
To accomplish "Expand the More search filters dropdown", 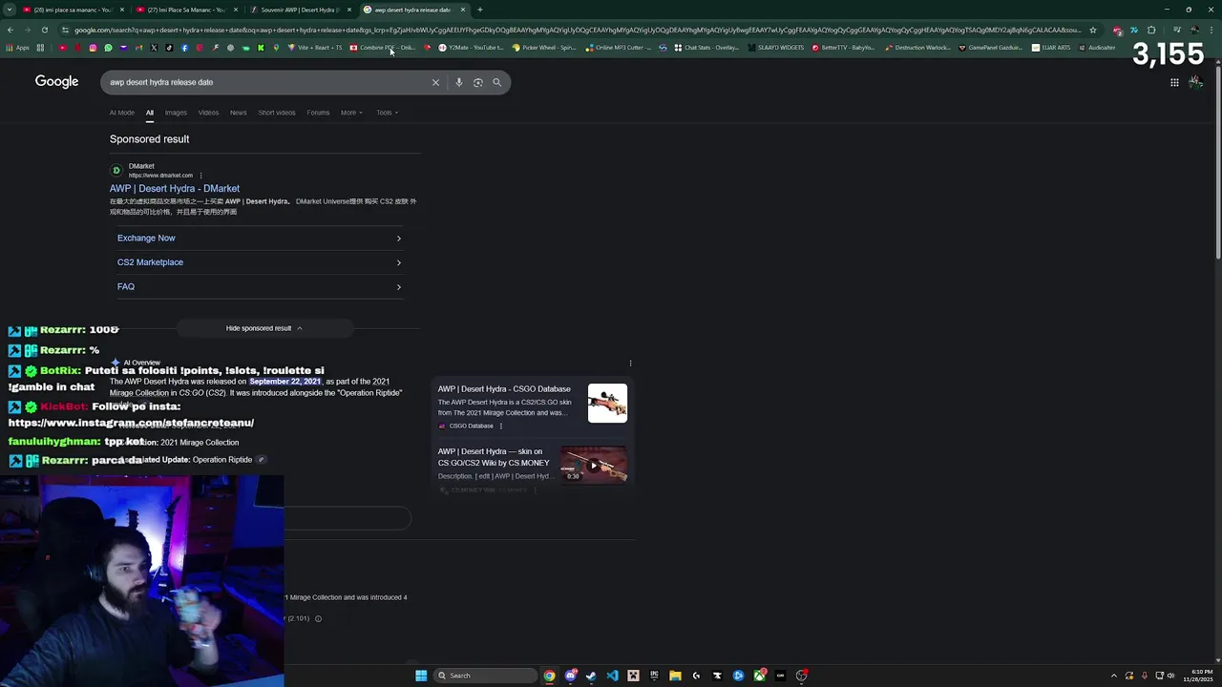I will [x=351, y=113].
